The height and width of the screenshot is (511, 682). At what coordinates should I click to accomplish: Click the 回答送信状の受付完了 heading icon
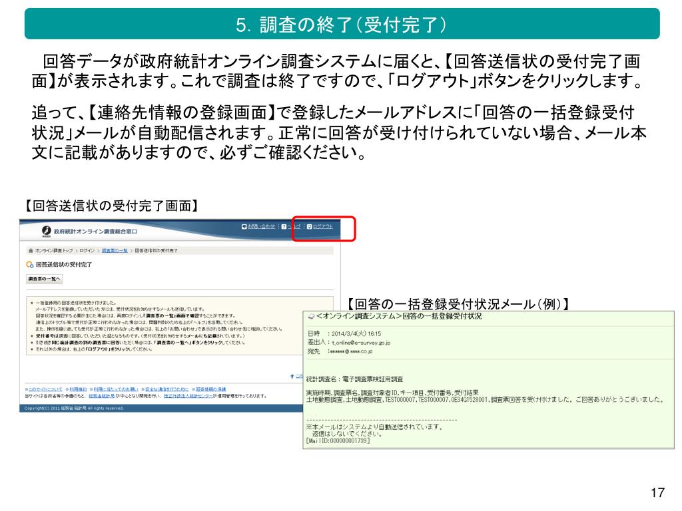coord(29,264)
